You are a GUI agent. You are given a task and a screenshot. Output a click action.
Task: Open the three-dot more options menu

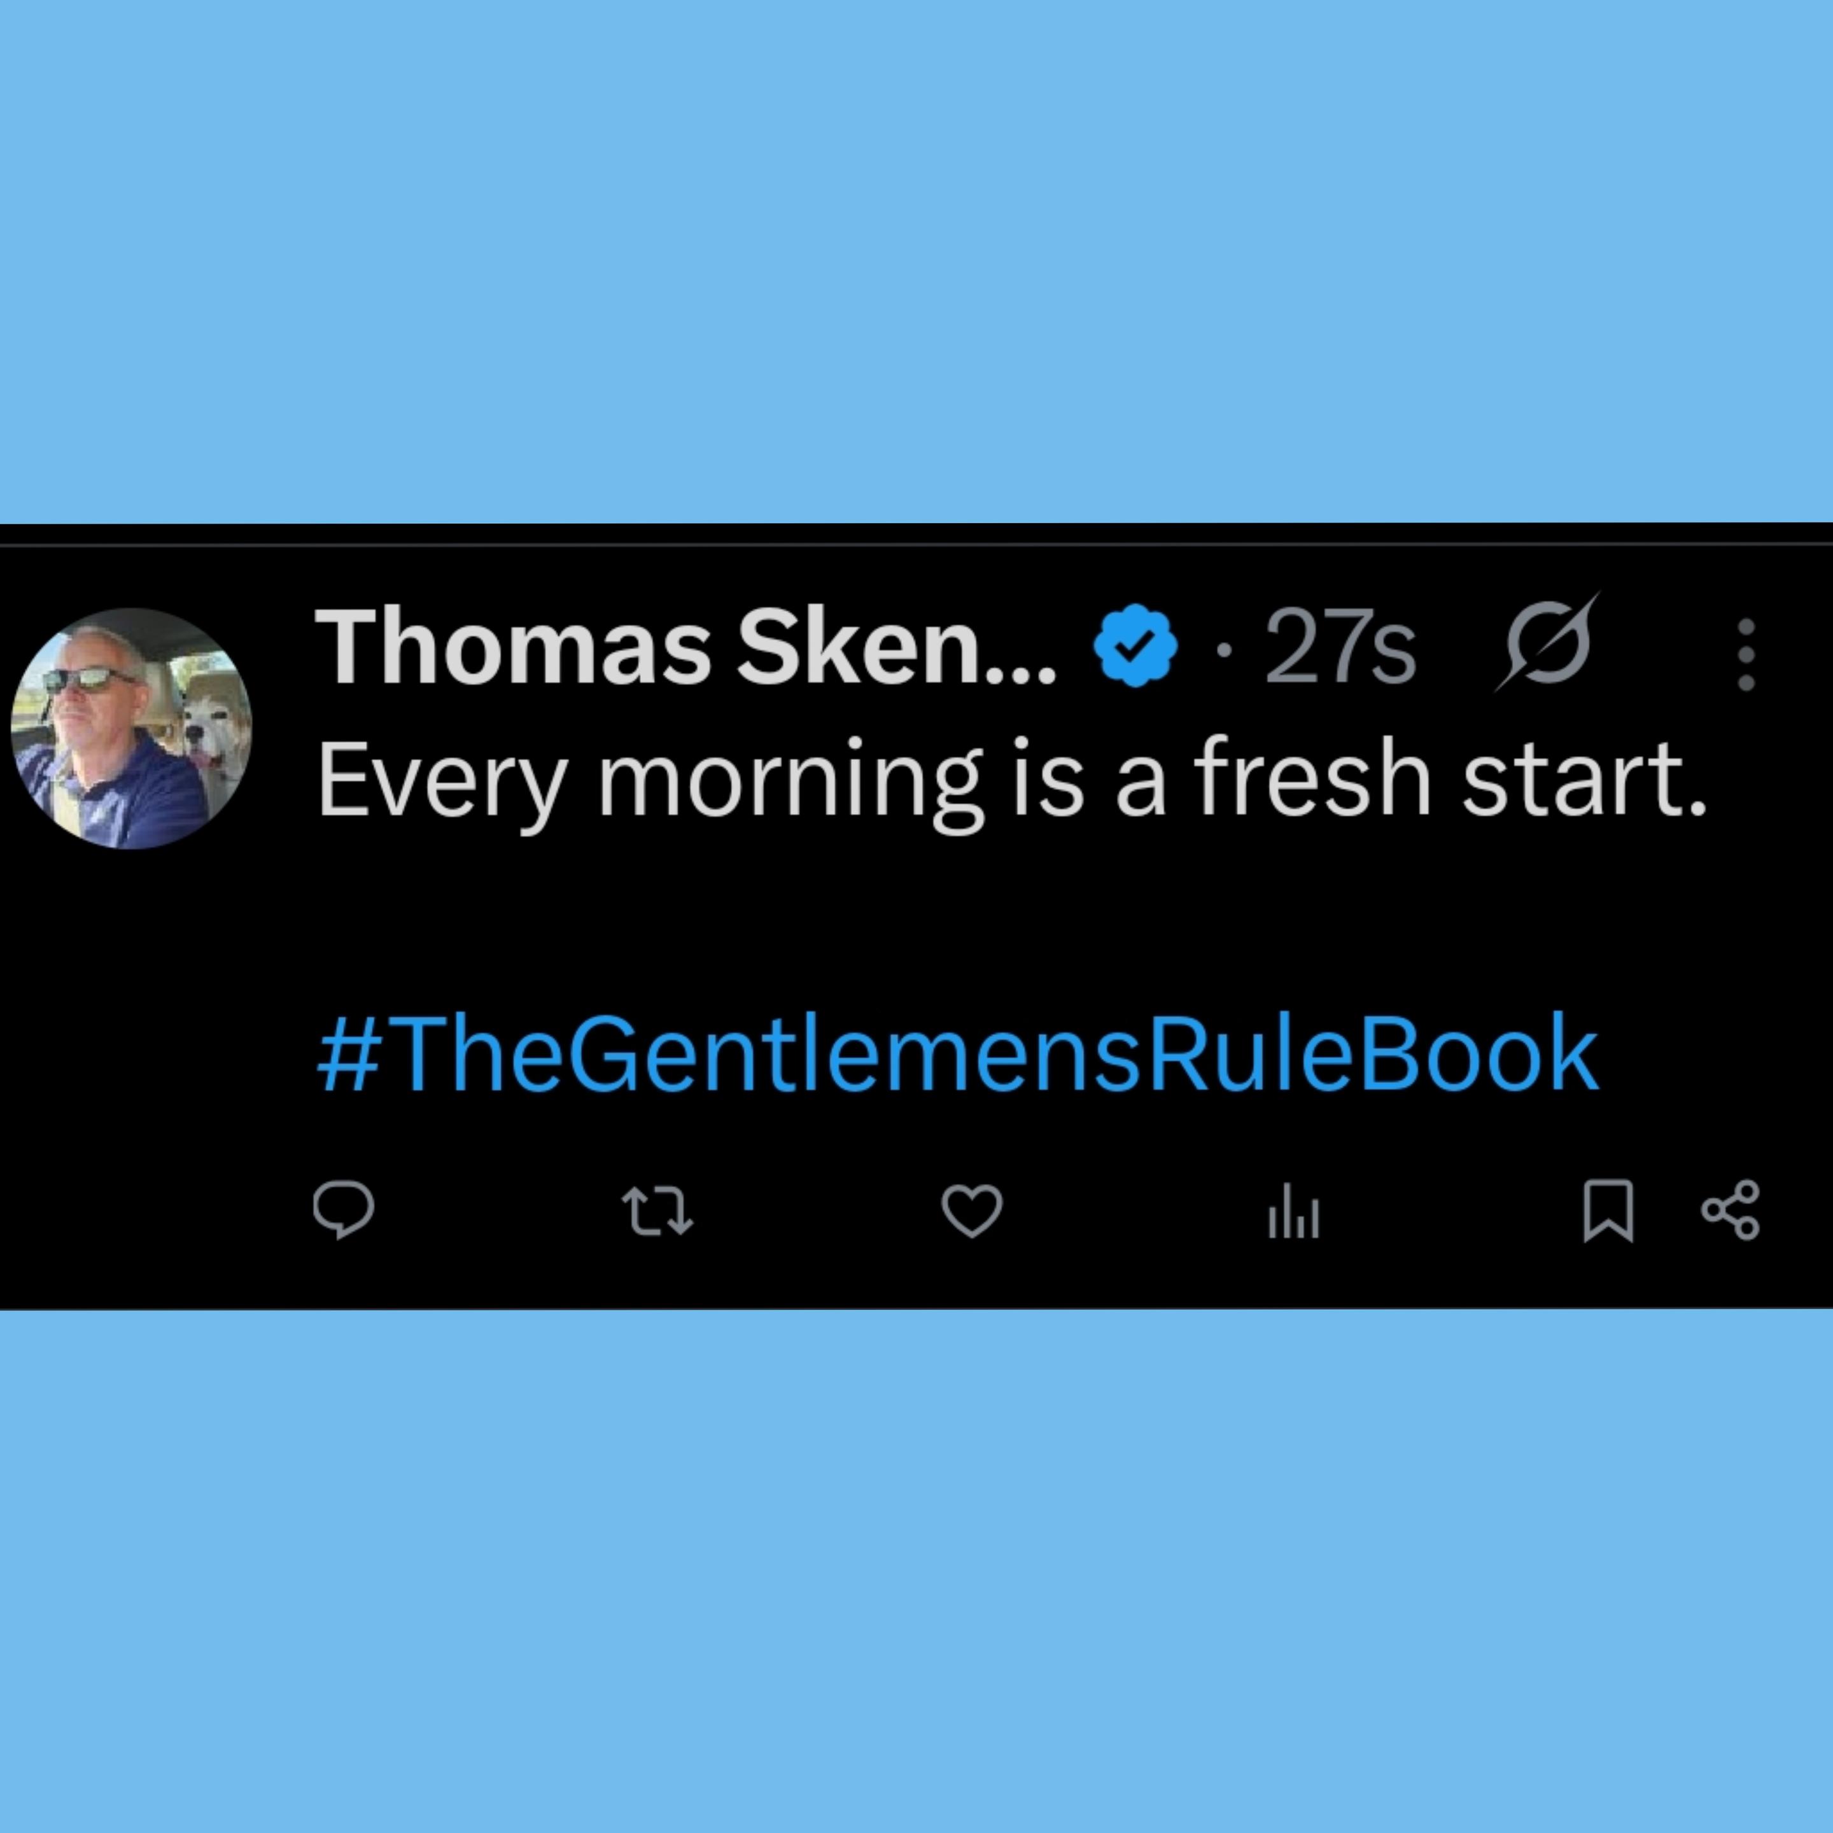[1746, 655]
